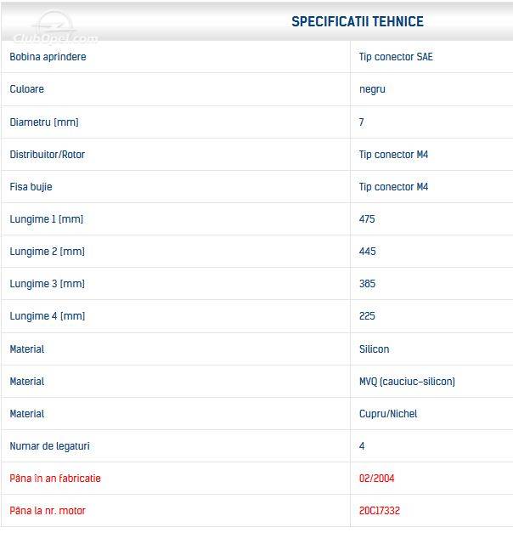Click the 445 length value

[x=368, y=252]
